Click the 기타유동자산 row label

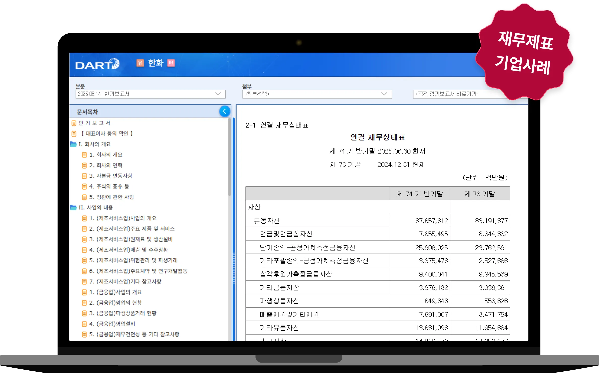click(280, 328)
